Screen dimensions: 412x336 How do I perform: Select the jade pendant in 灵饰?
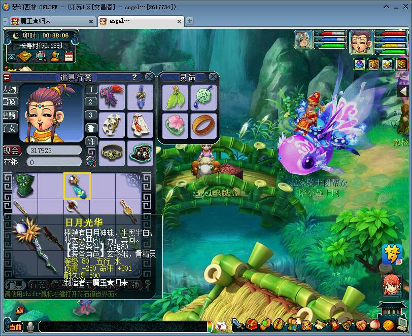tap(203, 97)
